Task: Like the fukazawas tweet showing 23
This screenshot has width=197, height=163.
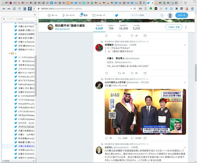Action: pos(132,73)
